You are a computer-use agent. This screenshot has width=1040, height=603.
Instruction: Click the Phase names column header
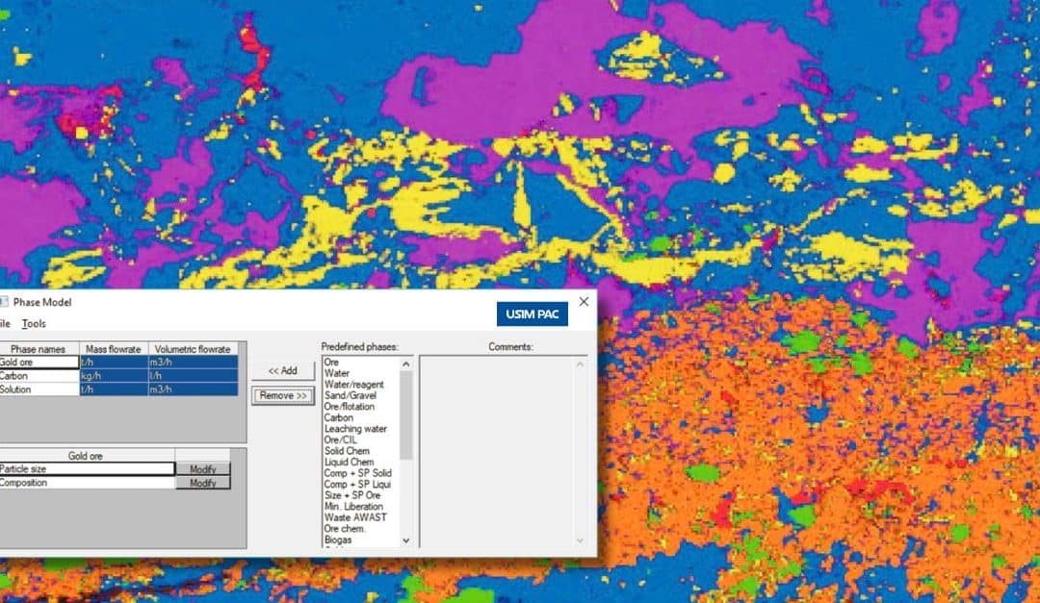39,348
